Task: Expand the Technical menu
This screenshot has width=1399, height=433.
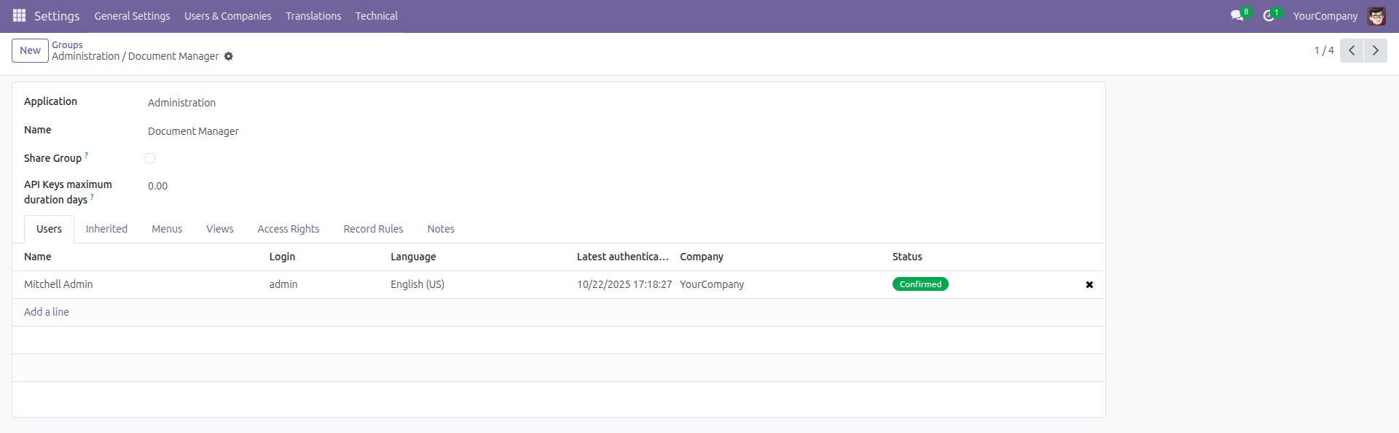Action: (x=376, y=16)
